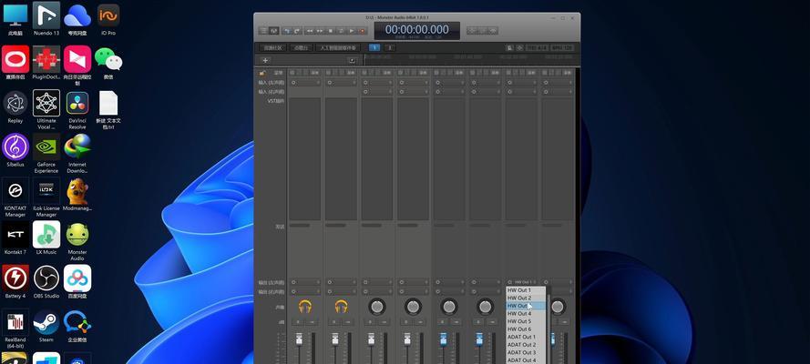This screenshot has width=810, height=364.
Task: Open the iO Pro desktop icon
Action: point(108,18)
